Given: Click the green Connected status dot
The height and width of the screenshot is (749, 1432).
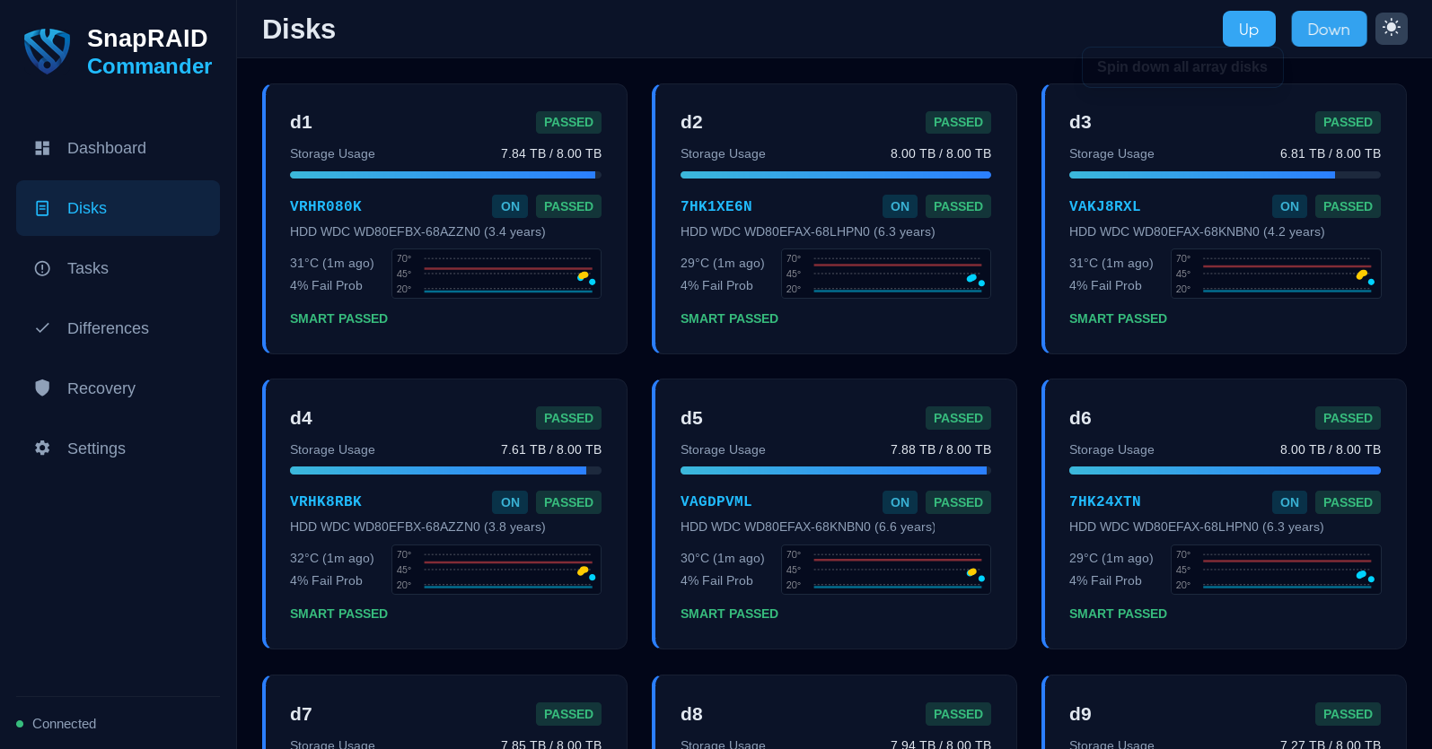Looking at the screenshot, I should click(x=20, y=724).
